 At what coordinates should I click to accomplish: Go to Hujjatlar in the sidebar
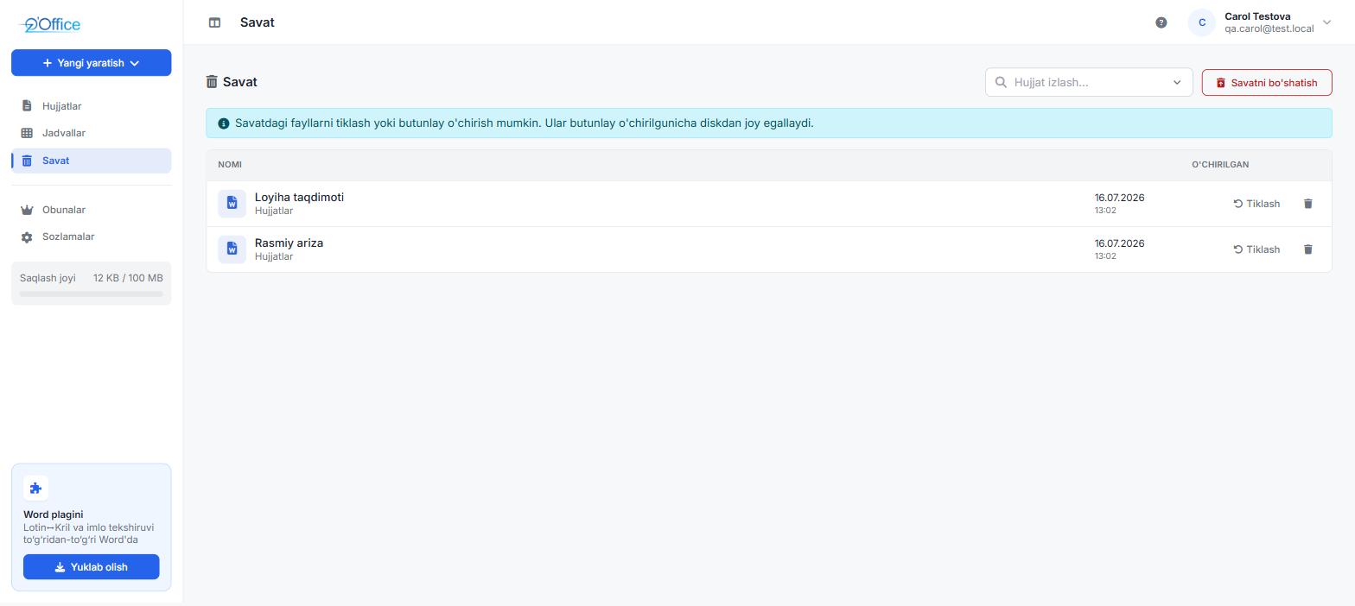[92, 106]
